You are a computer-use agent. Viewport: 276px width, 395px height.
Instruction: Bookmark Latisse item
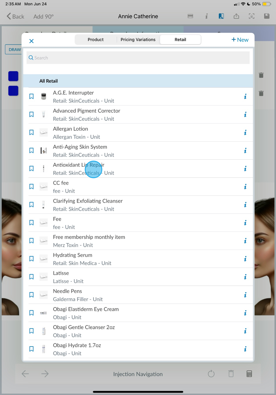pyautogui.click(x=31, y=277)
